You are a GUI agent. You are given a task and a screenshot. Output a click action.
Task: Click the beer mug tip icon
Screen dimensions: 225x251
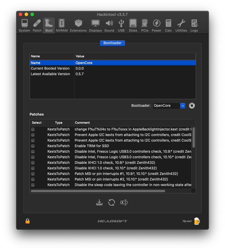(x=197, y=221)
